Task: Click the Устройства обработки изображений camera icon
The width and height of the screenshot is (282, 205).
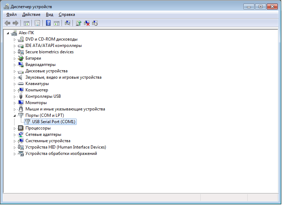Action: pos(21,154)
